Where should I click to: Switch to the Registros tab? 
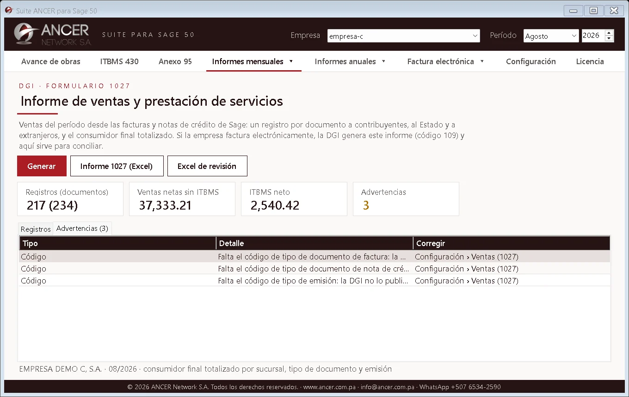pyautogui.click(x=36, y=229)
